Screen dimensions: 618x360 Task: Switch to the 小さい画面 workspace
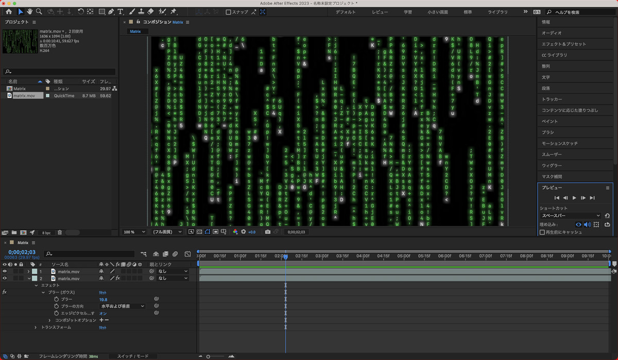[437, 12]
